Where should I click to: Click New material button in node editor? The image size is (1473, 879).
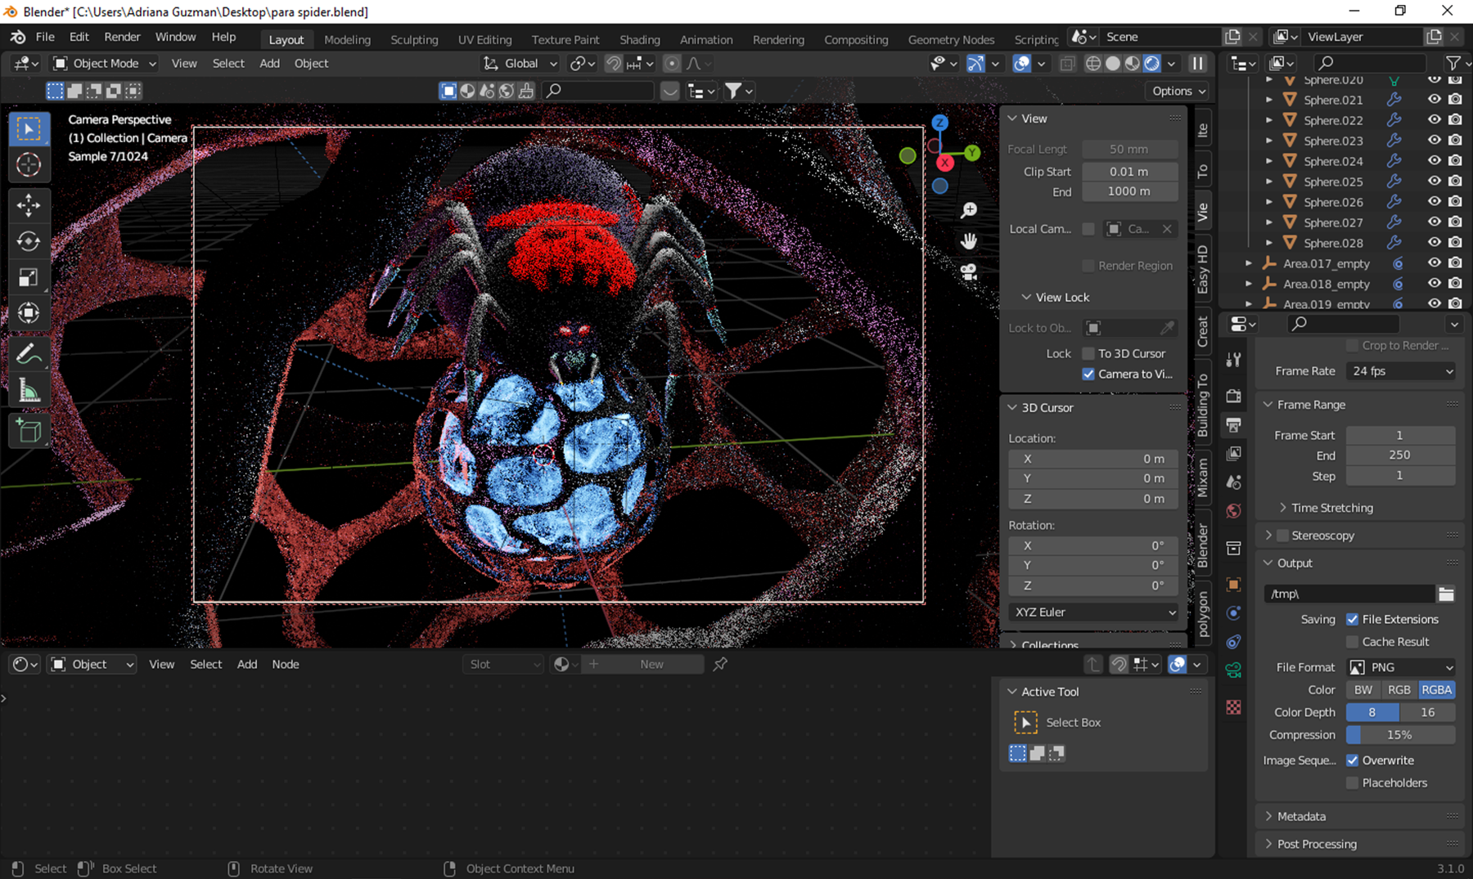(x=652, y=664)
